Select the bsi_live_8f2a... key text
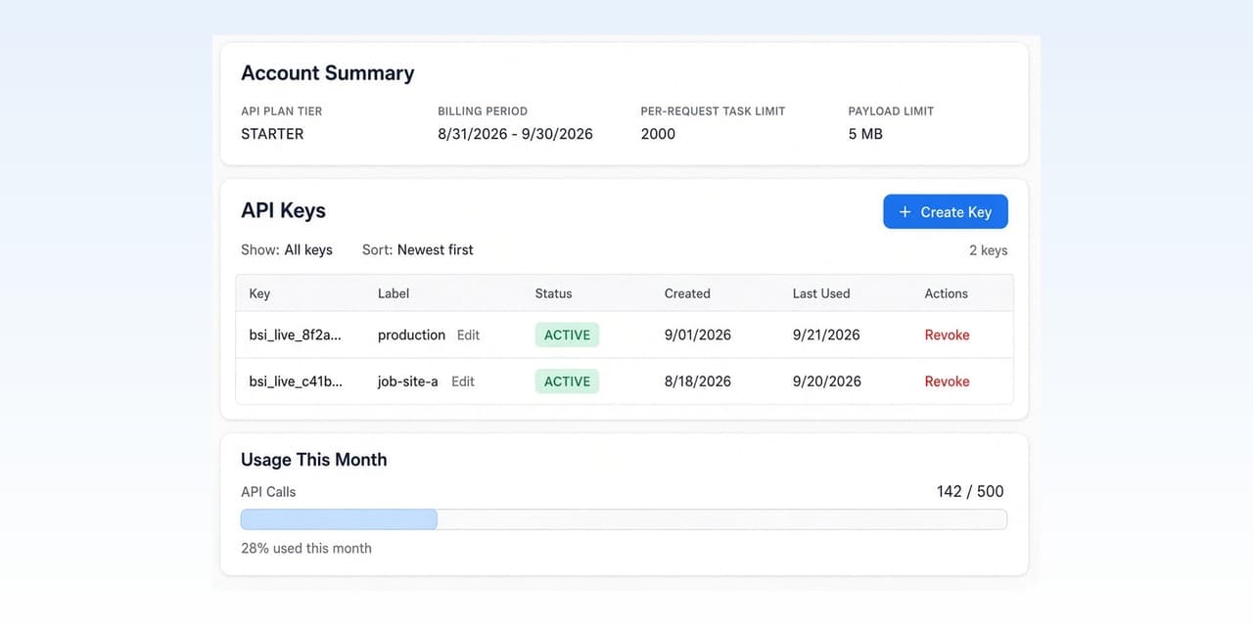 pyautogui.click(x=296, y=335)
